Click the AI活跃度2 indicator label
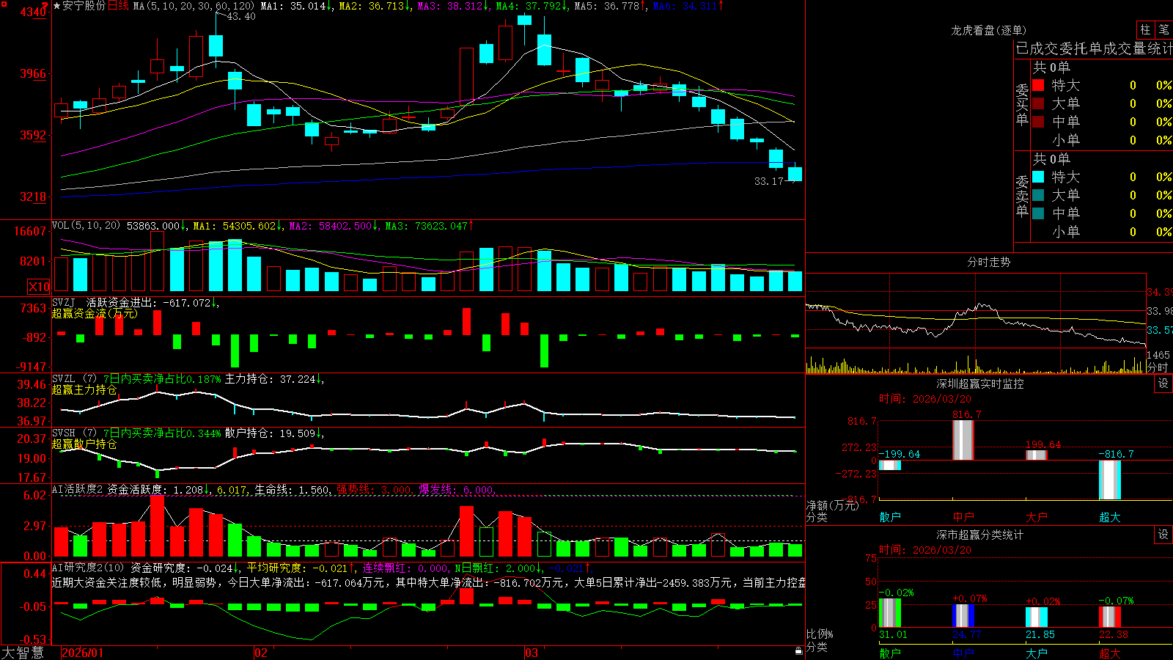Viewport: 1173px width, 660px height. pos(78,489)
